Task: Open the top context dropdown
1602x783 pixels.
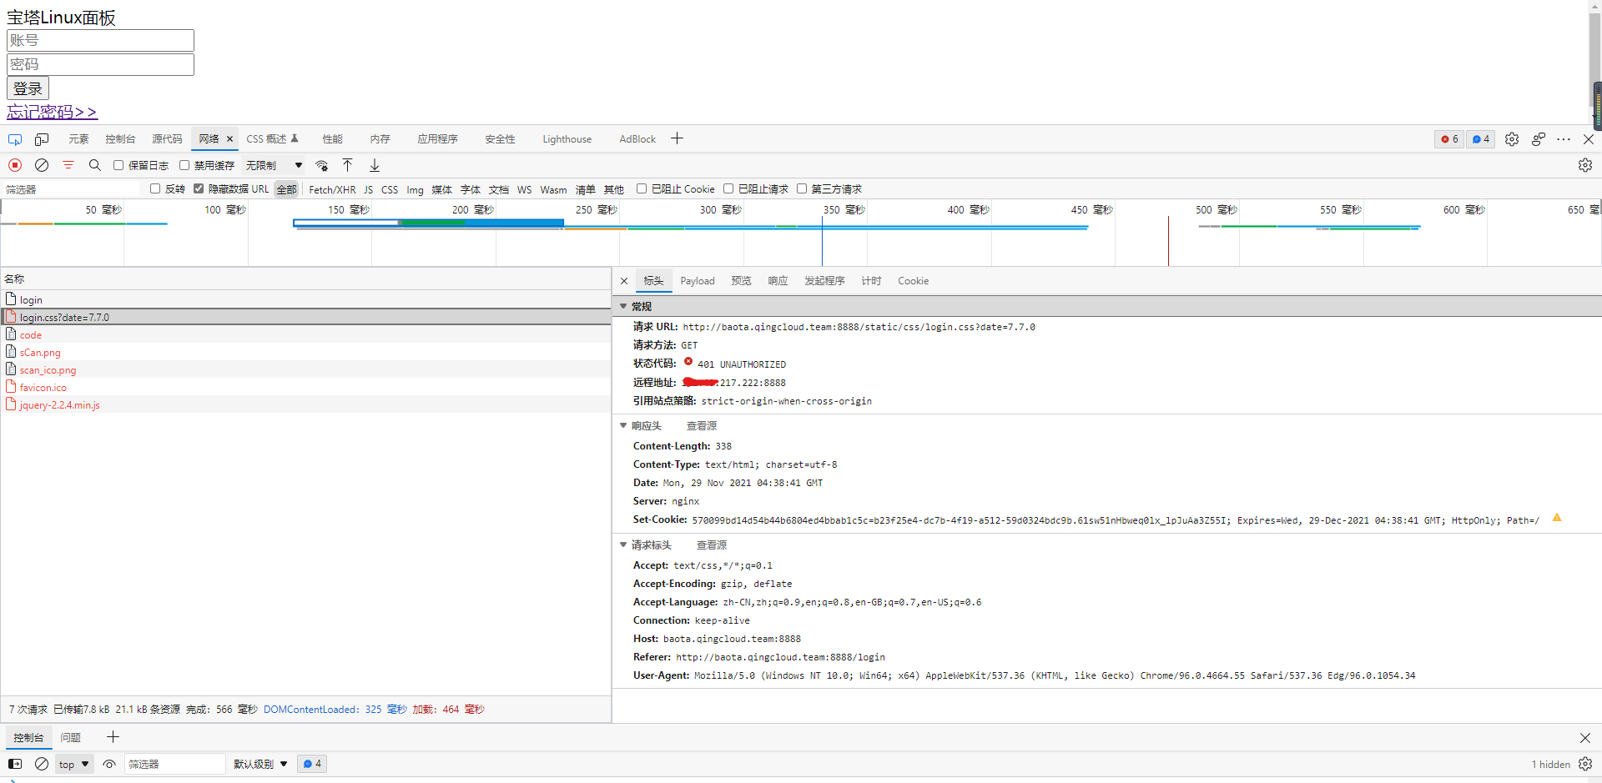Action: click(x=74, y=764)
